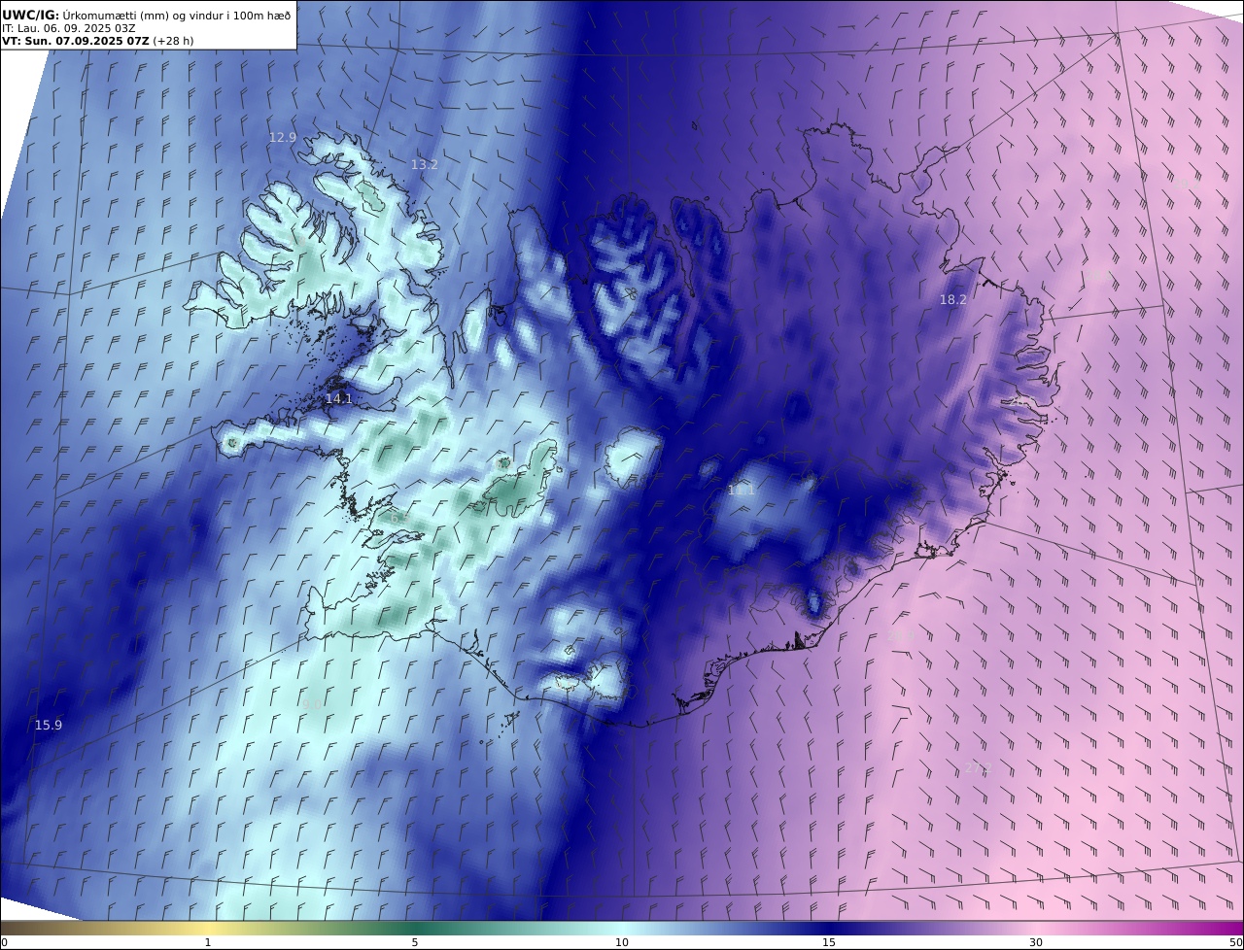The image size is (1244, 950).
Task: Click the '11.1' value label on the map
Action: [x=742, y=492]
